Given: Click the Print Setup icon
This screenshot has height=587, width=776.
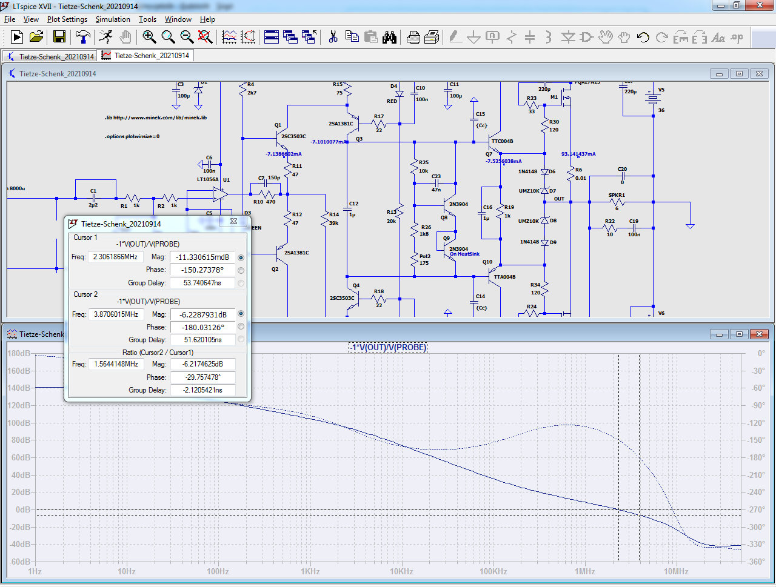Looking at the screenshot, I should [432, 37].
